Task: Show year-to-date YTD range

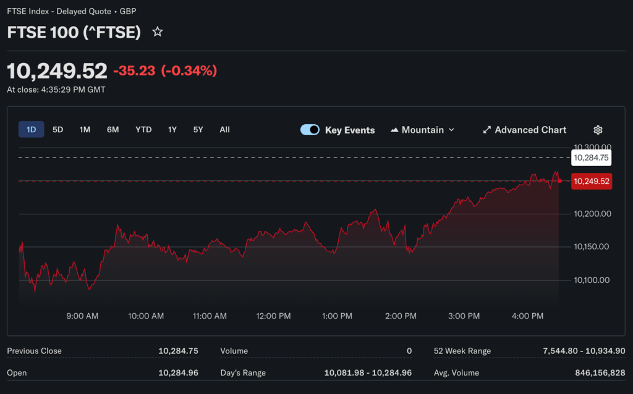Action: pyautogui.click(x=143, y=130)
